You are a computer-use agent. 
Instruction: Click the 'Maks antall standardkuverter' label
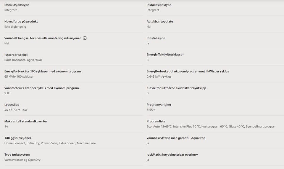[26, 121]
